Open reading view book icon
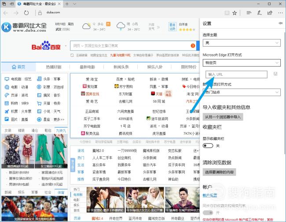Screen dimensions: 286x222 pos(227,13)
